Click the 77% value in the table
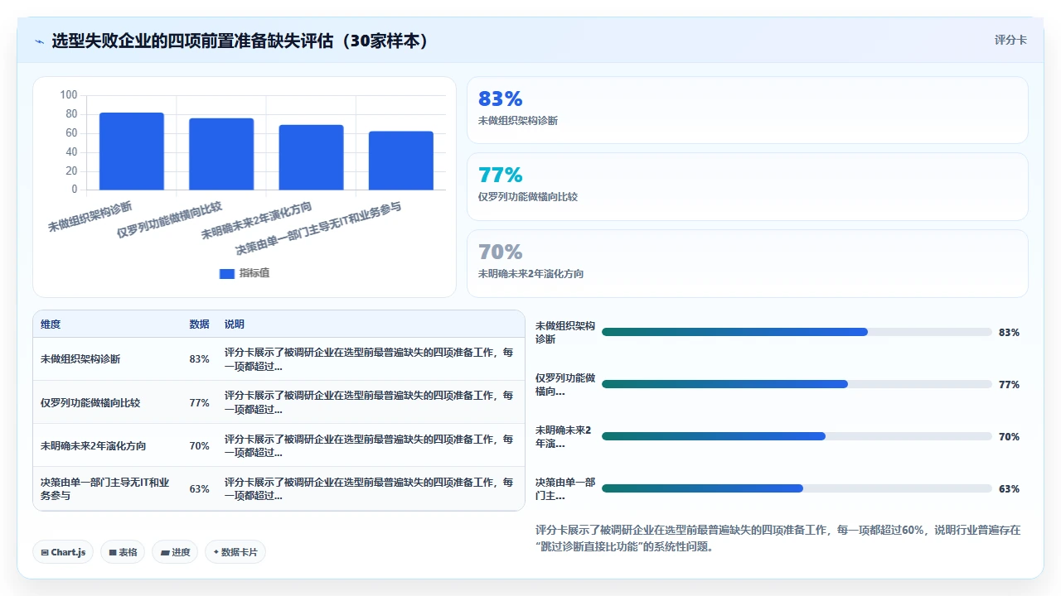 pos(199,402)
